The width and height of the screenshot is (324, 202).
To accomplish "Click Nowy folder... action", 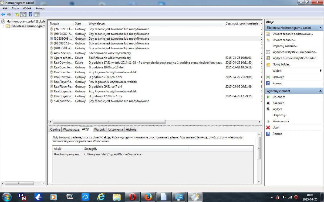I will point(282,64).
